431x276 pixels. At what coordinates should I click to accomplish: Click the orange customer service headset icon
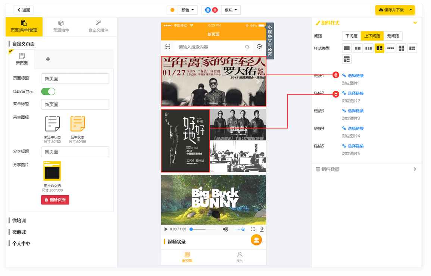pyautogui.click(x=256, y=240)
